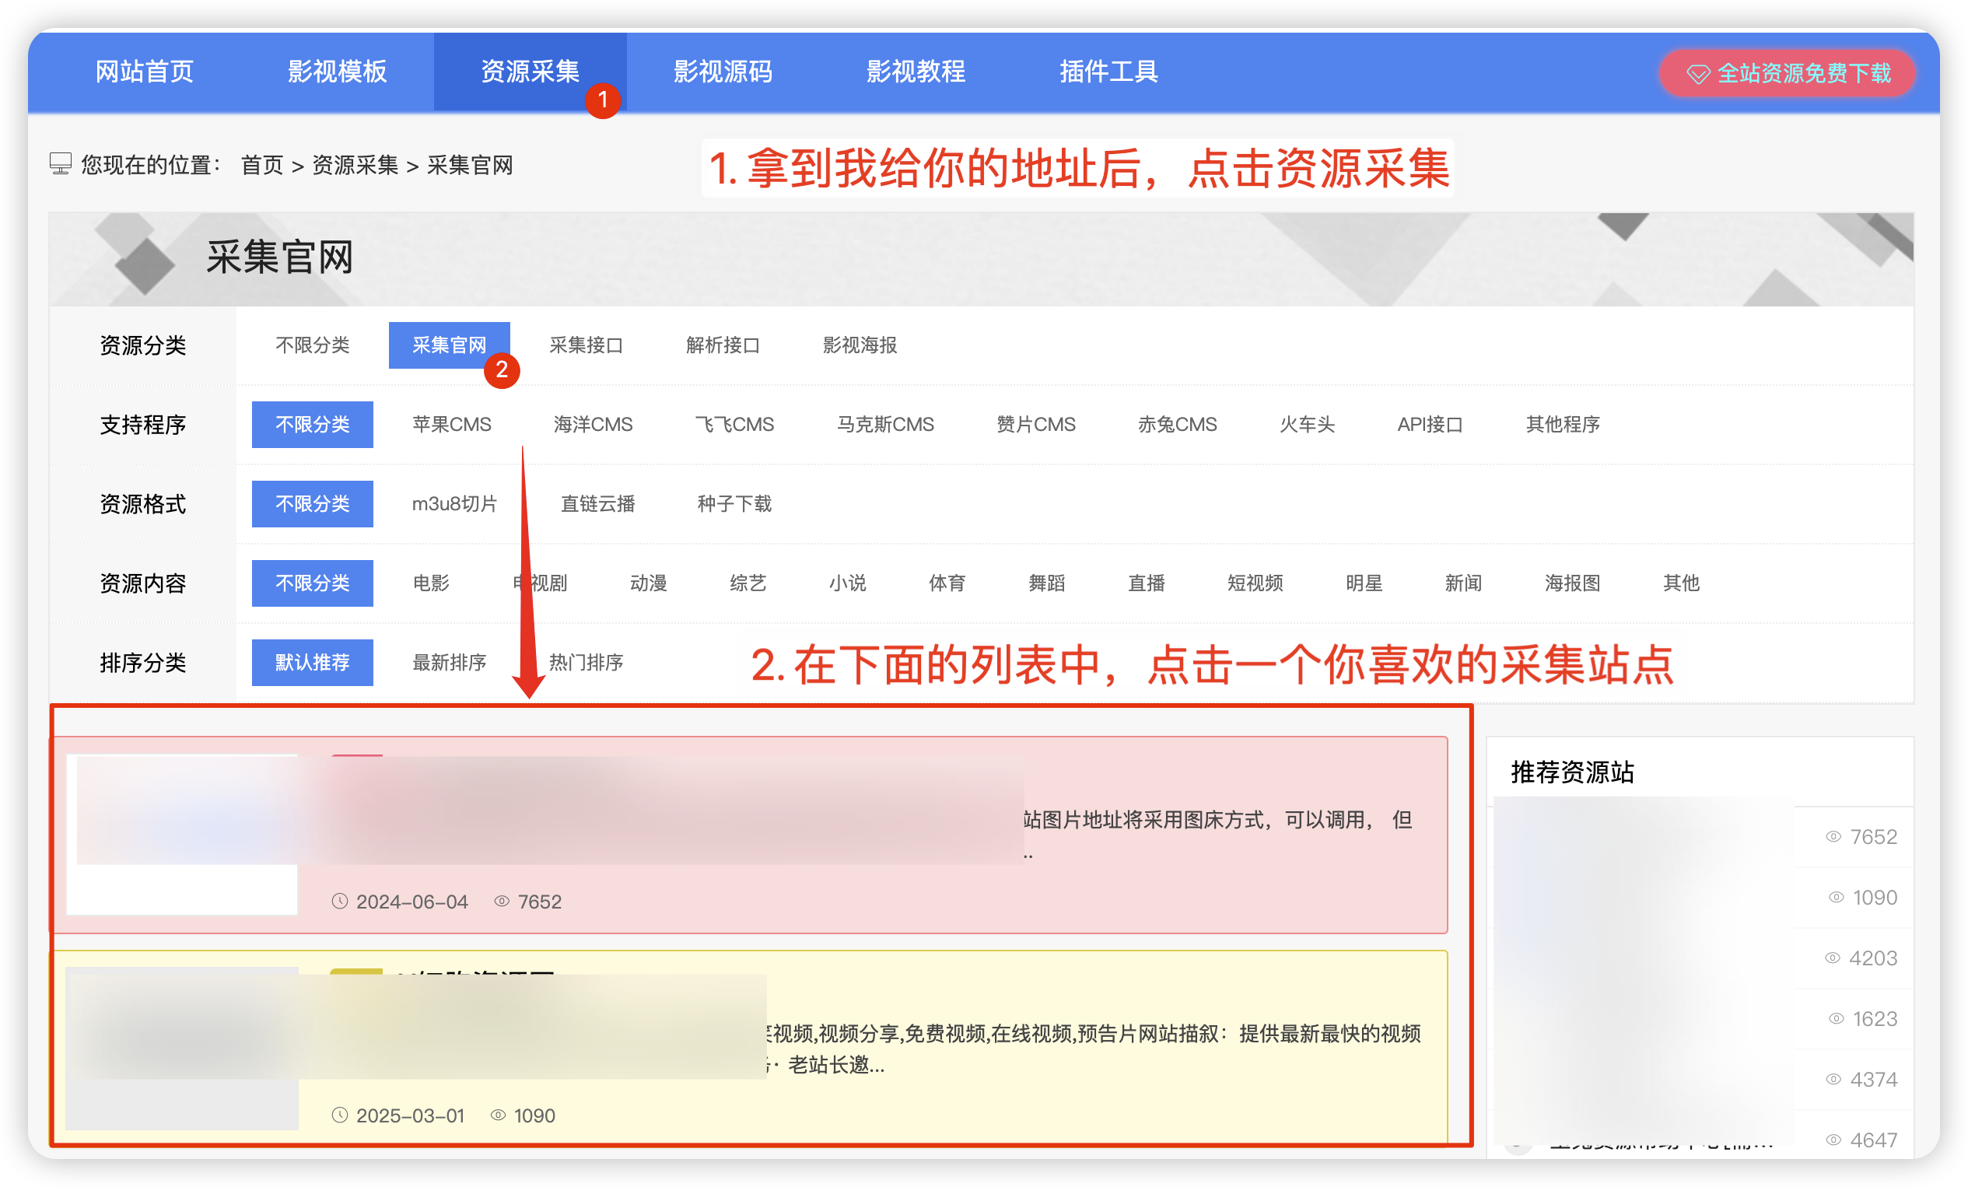Click the clock icon next to 2025-03-01
1968x1187 pixels.
339,1115
